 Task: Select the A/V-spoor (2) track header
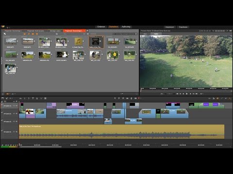[10, 114]
